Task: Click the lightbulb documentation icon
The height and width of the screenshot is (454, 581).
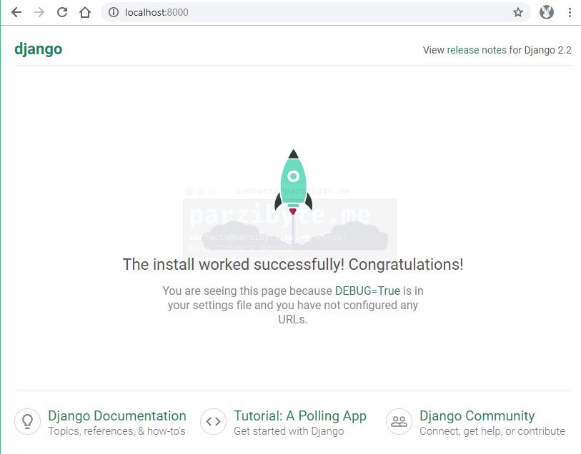Action: click(x=27, y=421)
